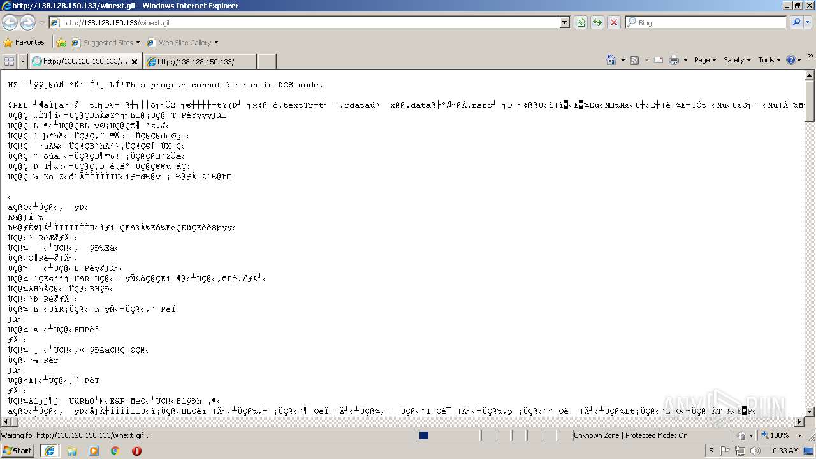Open the Safety menu
816x459 pixels.
coord(738,60)
